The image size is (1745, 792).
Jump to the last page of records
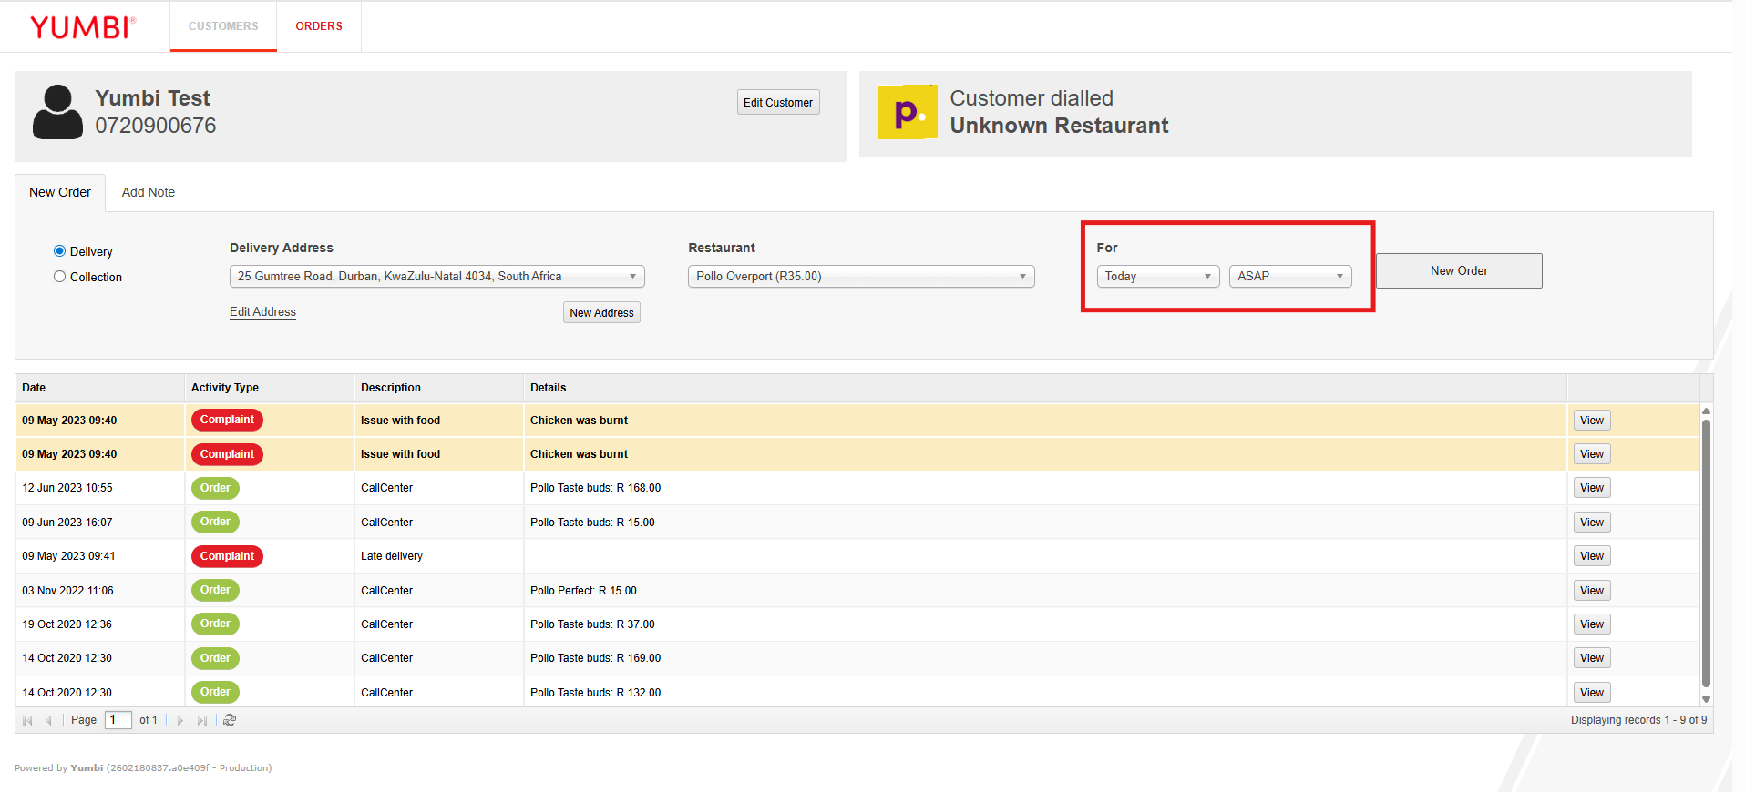click(x=201, y=720)
